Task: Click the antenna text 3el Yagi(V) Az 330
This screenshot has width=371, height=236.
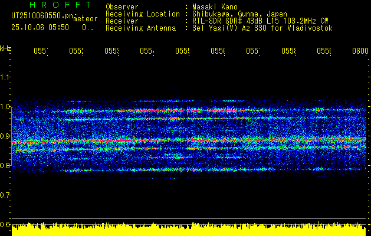Action: (x=228, y=28)
